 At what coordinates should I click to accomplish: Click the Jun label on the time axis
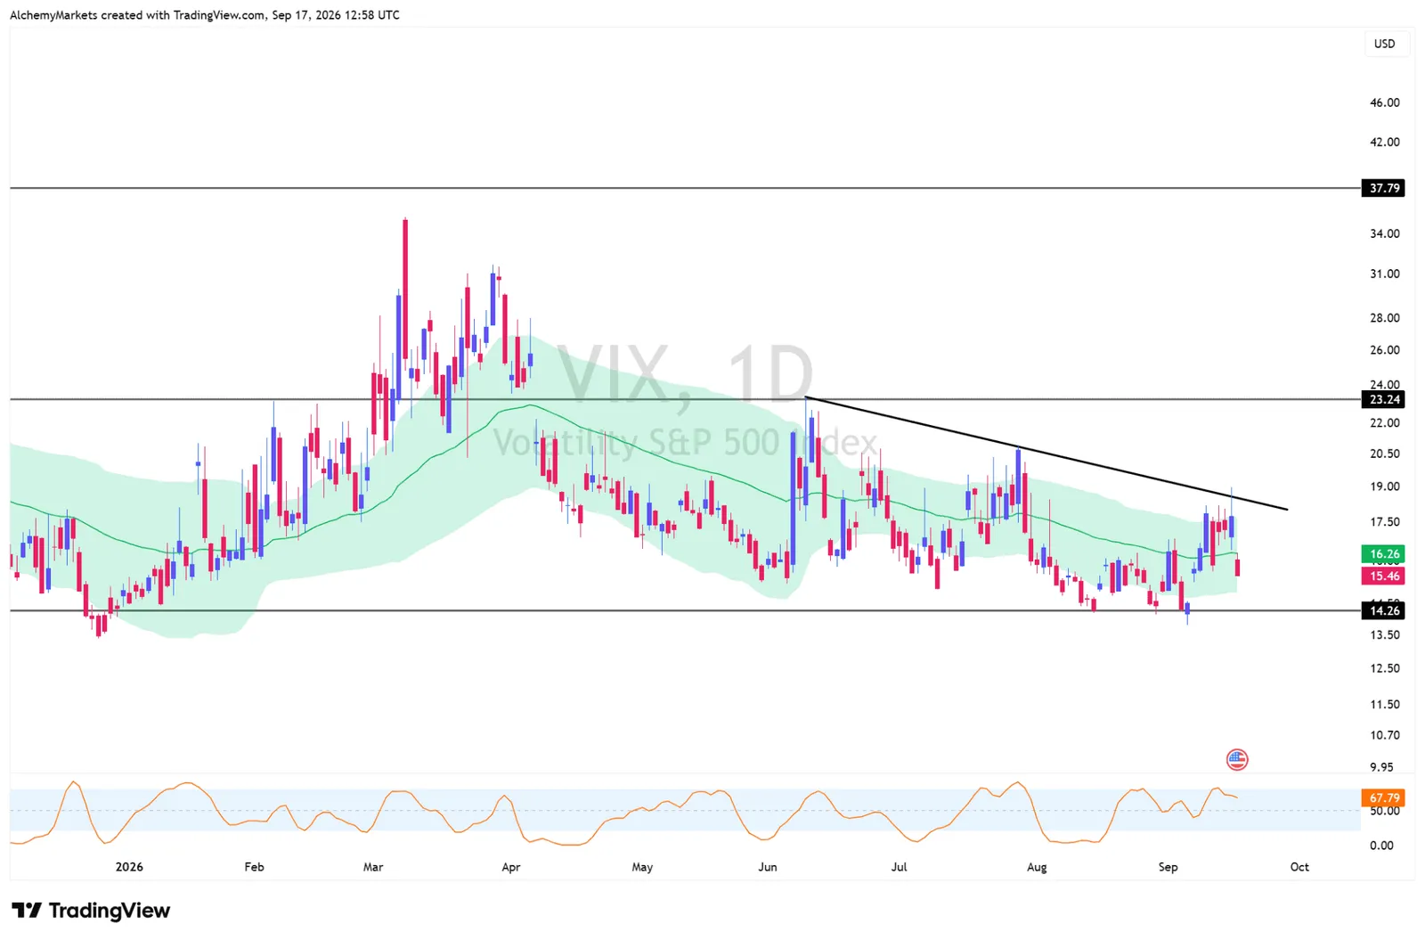pos(767,867)
